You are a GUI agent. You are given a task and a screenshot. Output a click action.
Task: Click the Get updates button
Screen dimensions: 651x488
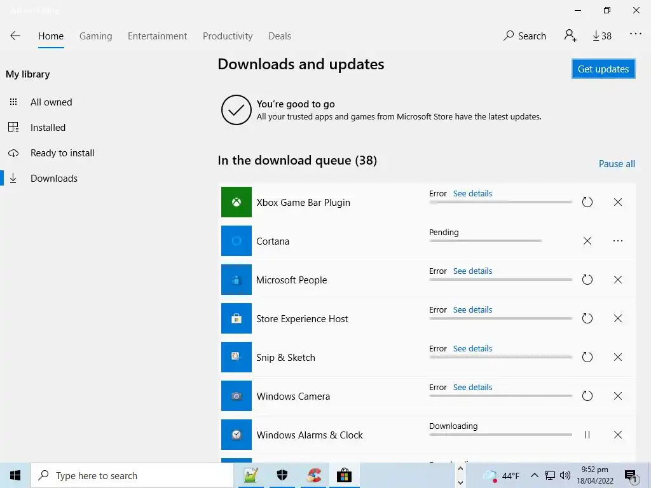603,69
